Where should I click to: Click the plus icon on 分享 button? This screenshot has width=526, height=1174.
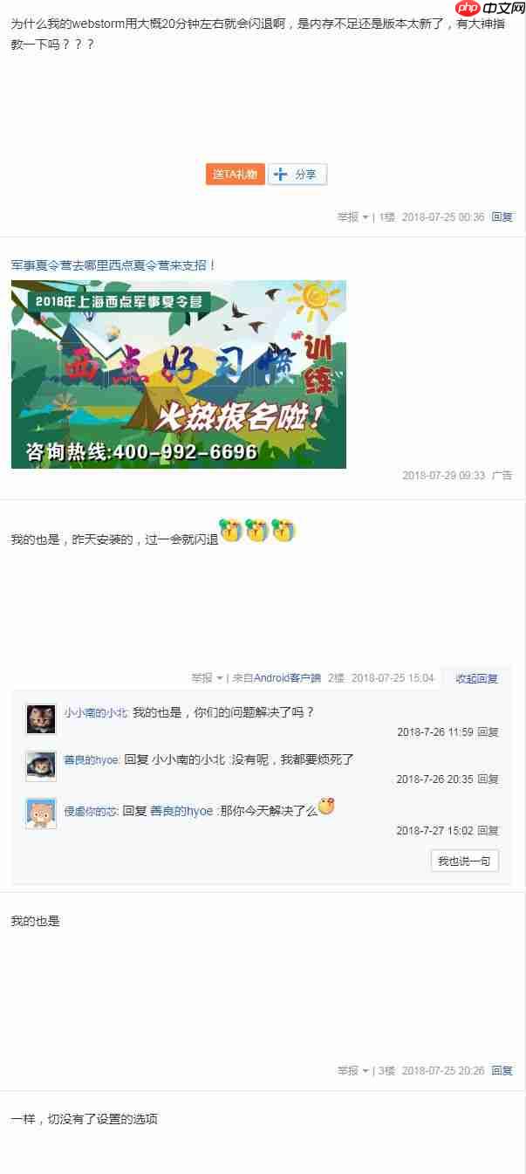pyautogui.click(x=280, y=174)
